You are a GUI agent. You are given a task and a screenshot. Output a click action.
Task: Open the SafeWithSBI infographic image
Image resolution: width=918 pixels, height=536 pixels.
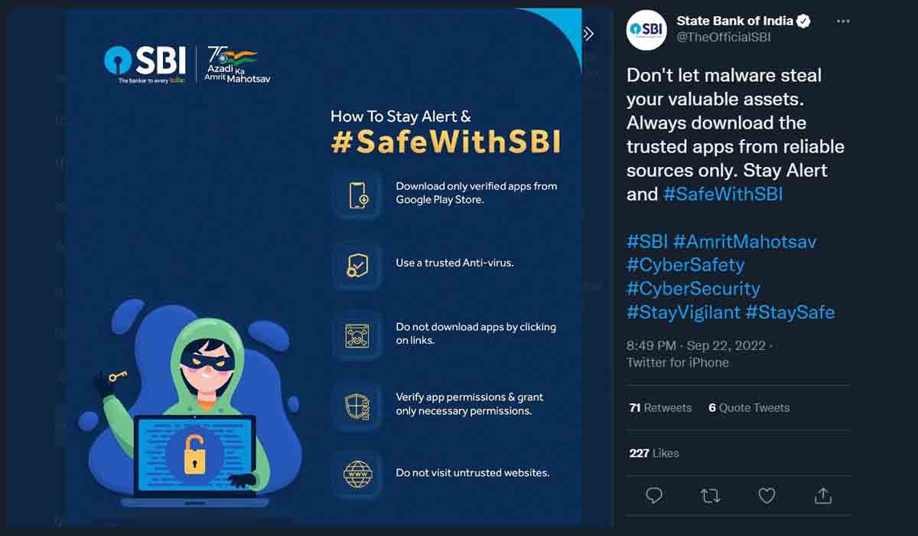click(x=323, y=268)
